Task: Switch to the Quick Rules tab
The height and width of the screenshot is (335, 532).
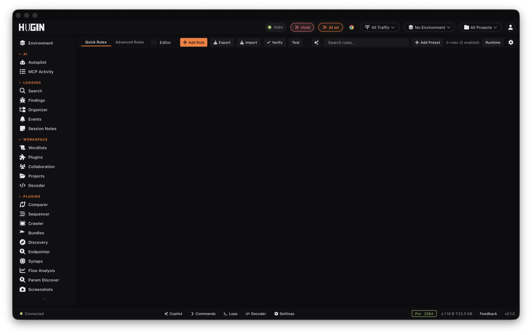Action: pyautogui.click(x=96, y=42)
